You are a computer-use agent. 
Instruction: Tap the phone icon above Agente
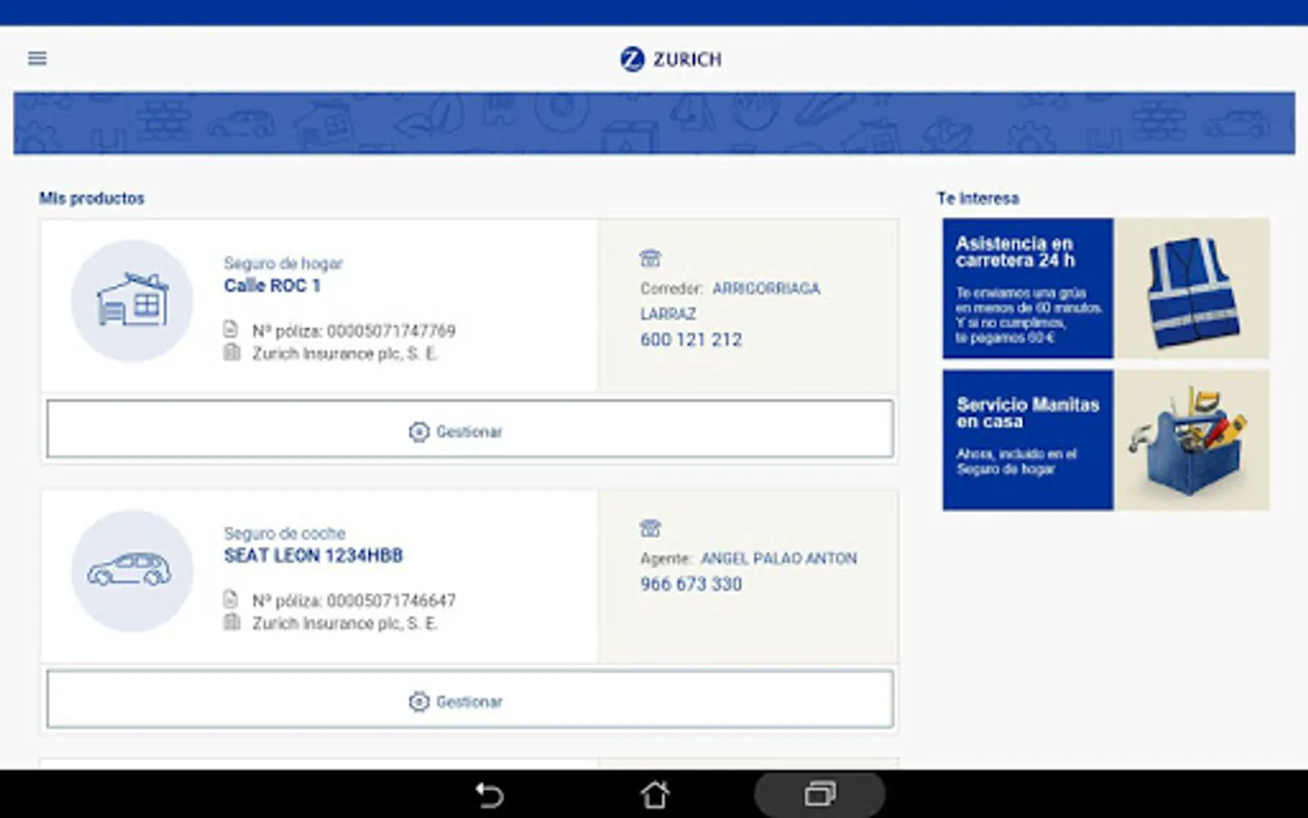(x=650, y=528)
